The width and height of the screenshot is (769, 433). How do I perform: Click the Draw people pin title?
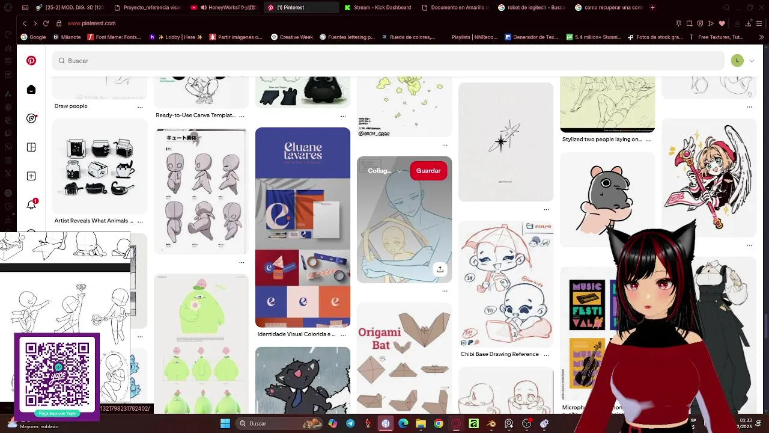[71, 106]
